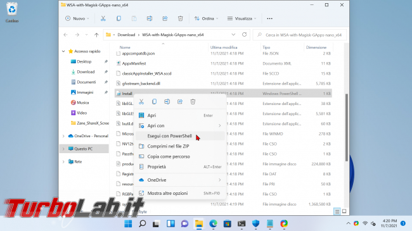Navigate forward in Explorer

(x=77, y=35)
